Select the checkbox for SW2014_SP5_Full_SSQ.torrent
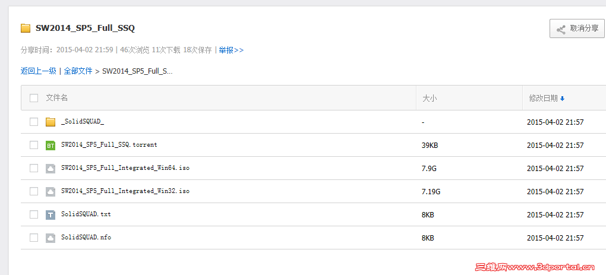606x275 pixels. (34, 146)
